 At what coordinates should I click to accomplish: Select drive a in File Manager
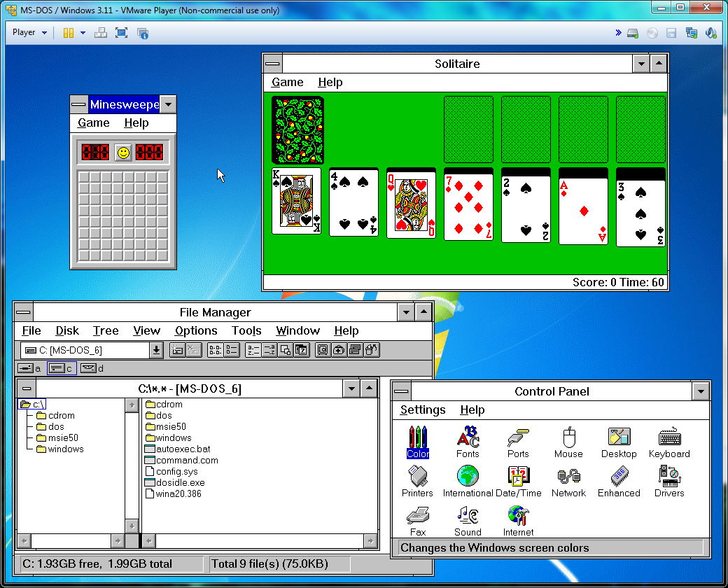(x=29, y=368)
